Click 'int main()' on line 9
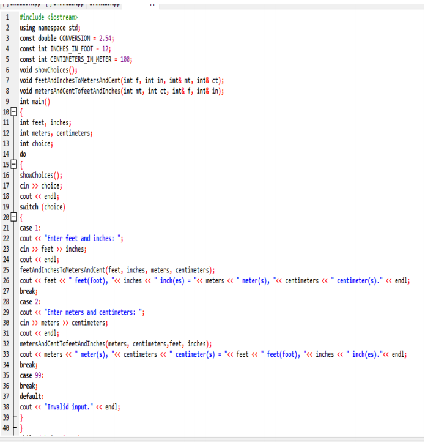436x445 pixels. [x=35, y=102]
